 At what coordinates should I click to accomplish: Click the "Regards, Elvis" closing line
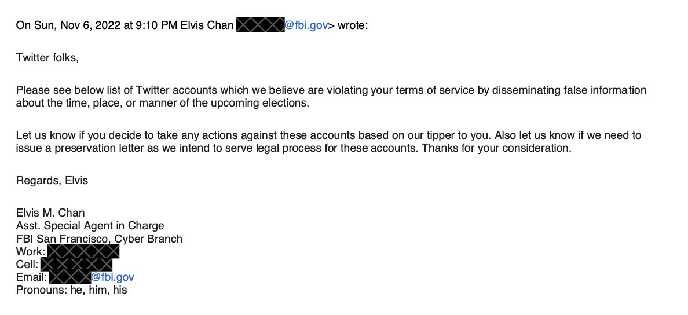52,181
